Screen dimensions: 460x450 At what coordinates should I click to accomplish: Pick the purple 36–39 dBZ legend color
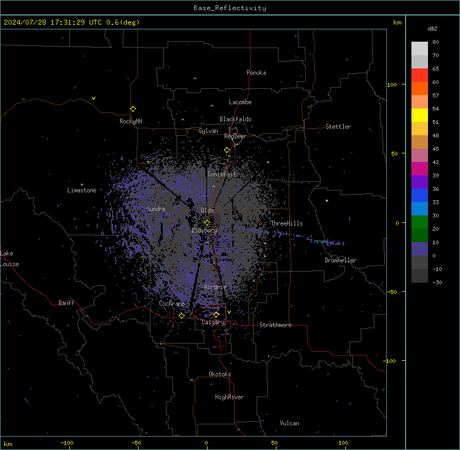pyautogui.click(x=419, y=182)
